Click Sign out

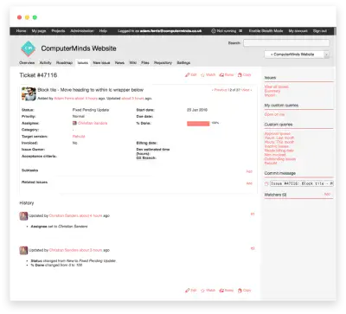(x=320, y=31)
